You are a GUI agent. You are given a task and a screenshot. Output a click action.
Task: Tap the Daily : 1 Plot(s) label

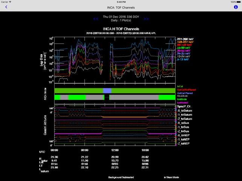[121, 21]
